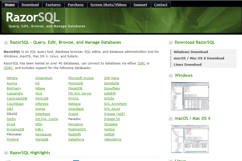242x161 pixels.
Task: Open the macOS screenshot thumbnail
Action: [x=190, y=139]
